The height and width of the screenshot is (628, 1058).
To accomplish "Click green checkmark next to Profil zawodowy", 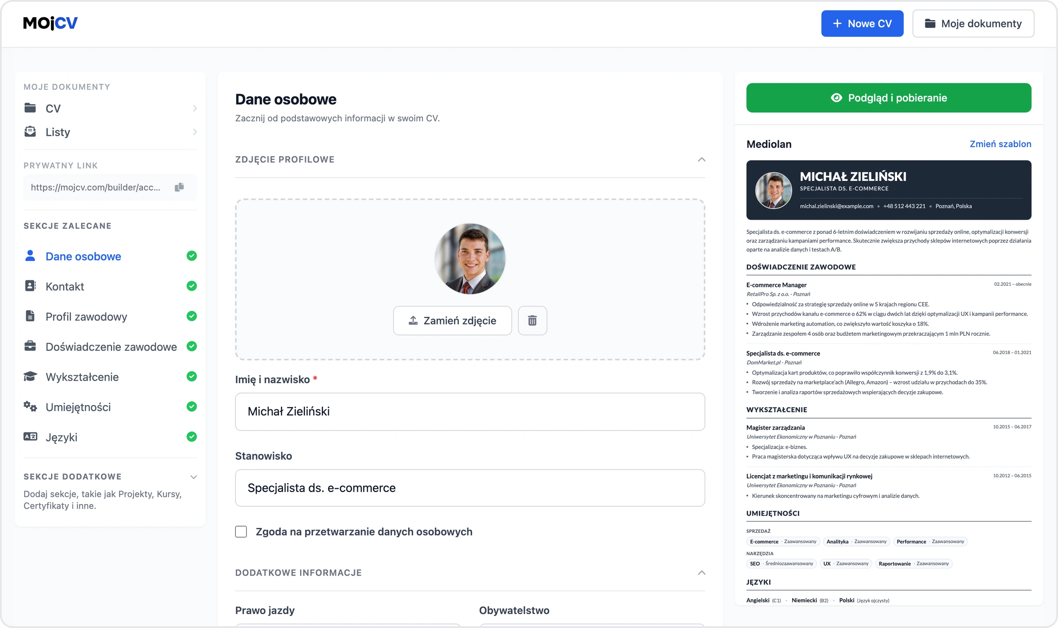I will coord(192,316).
